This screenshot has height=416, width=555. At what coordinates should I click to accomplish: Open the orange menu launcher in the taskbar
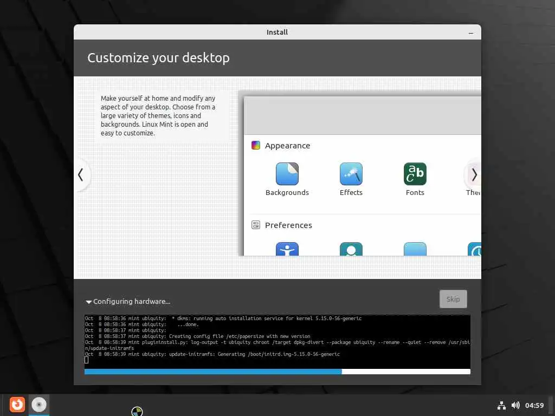click(x=17, y=405)
